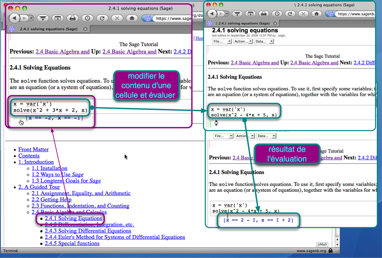Open the File... dropdown in the lower right worksheet

223,136
